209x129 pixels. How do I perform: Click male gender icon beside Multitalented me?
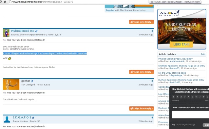(x=36, y=31)
